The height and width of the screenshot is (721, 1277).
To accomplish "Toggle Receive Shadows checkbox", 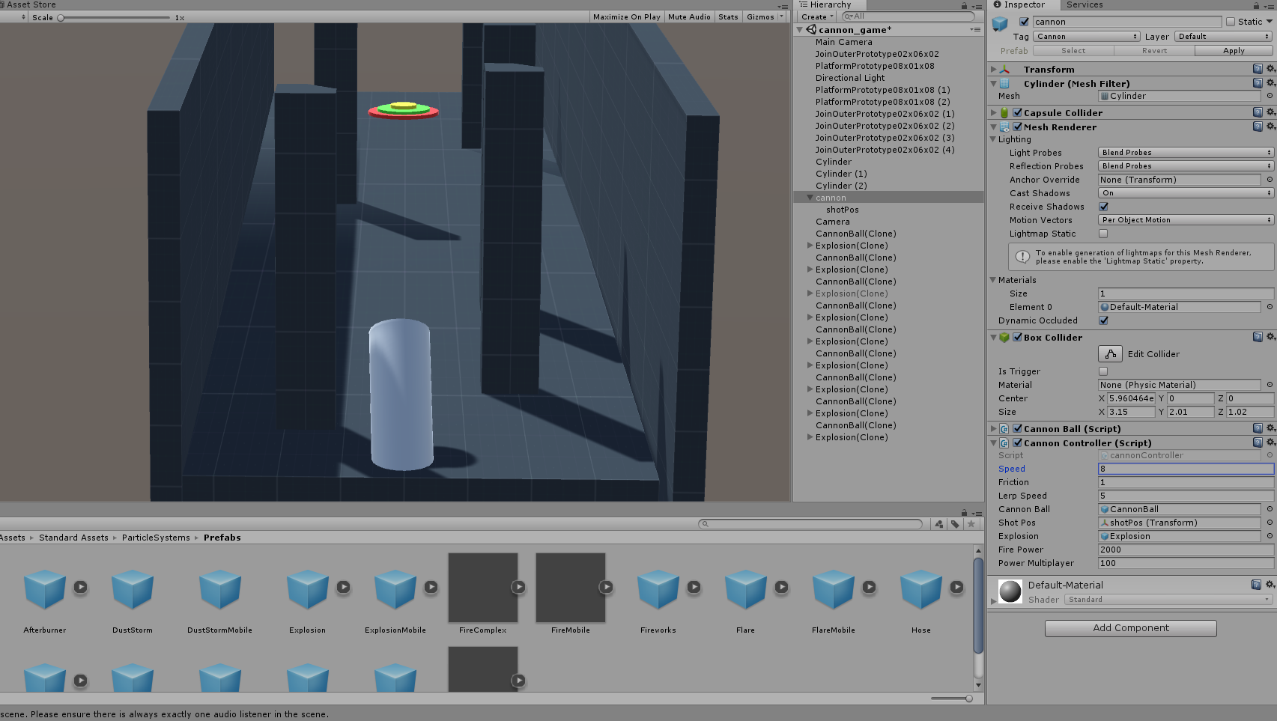I will (1103, 207).
